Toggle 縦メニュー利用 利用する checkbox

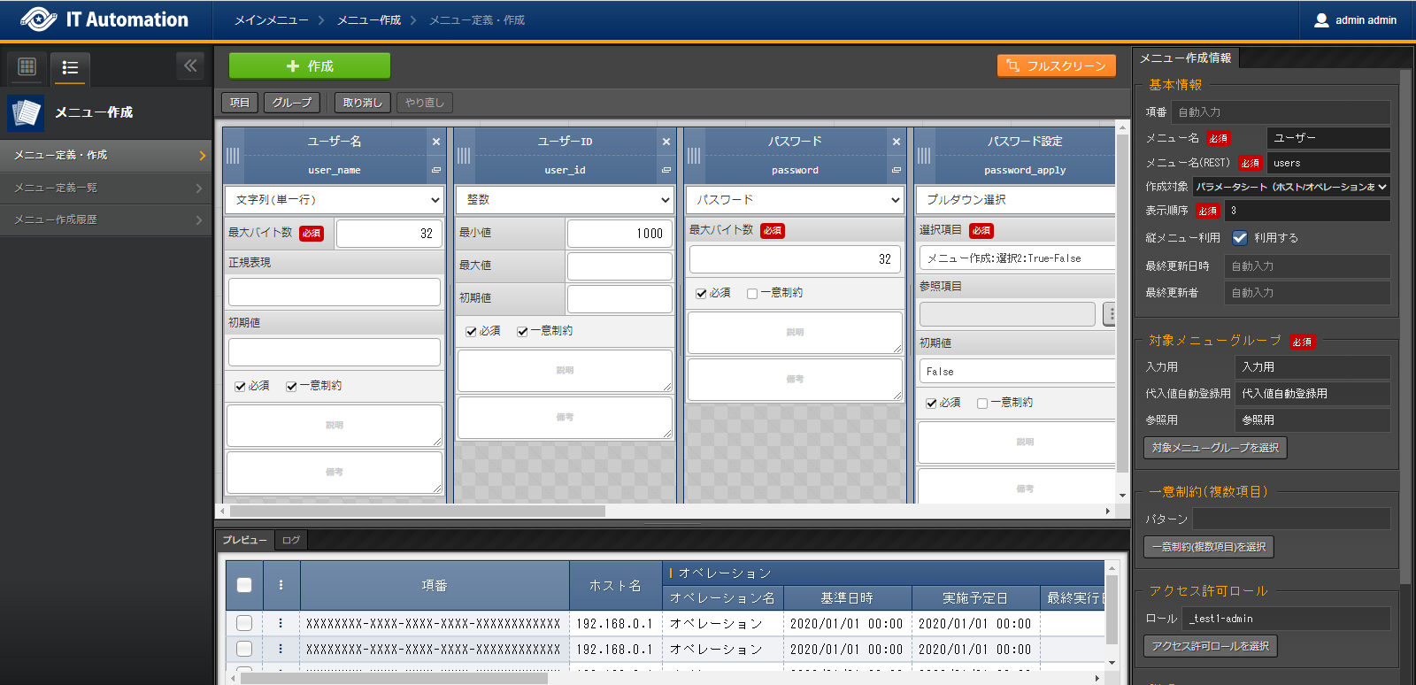[1240, 237]
